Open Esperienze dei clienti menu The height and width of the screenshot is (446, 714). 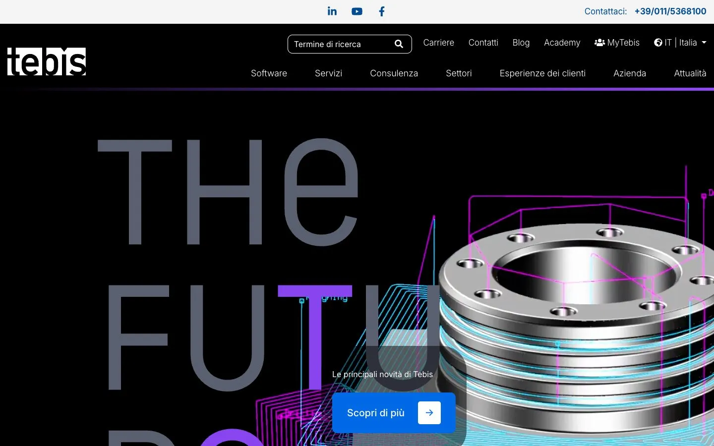click(543, 73)
